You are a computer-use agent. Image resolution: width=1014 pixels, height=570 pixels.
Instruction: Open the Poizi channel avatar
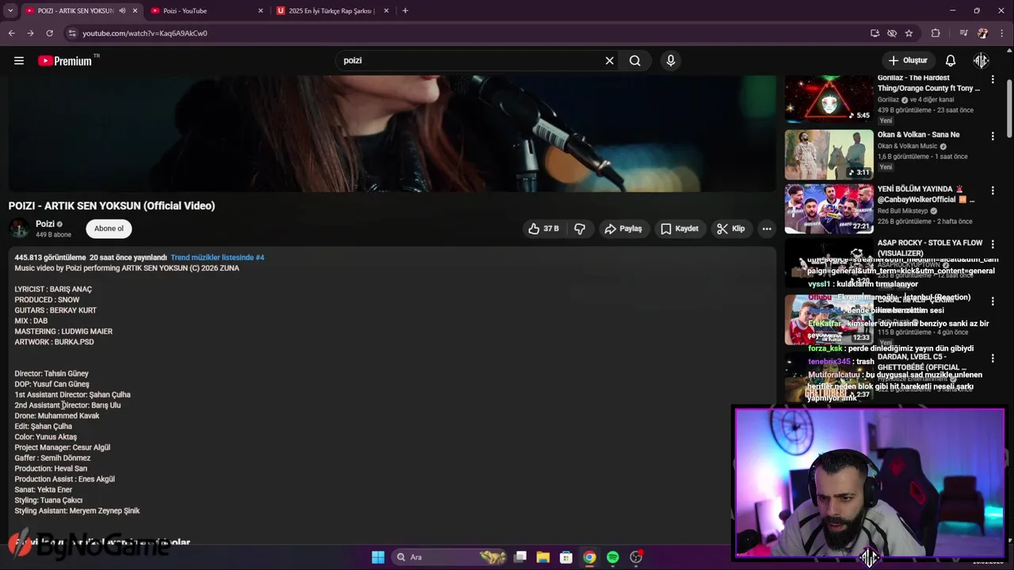(x=19, y=229)
